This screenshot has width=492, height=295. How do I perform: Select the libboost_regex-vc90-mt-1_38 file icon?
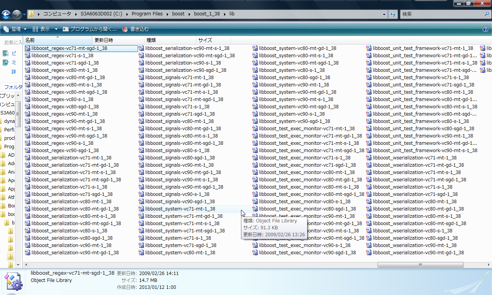pos(28,114)
